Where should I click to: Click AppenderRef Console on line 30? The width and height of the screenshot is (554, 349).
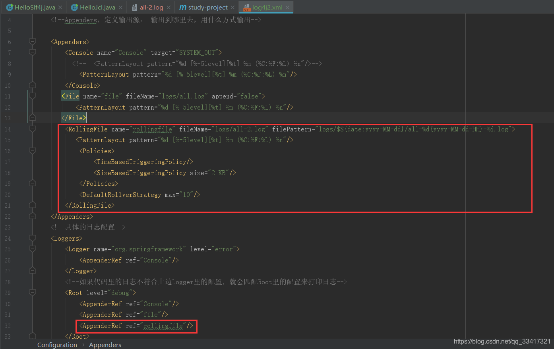[x=129, y=304]
